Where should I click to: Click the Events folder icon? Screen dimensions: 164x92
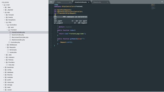7,17
